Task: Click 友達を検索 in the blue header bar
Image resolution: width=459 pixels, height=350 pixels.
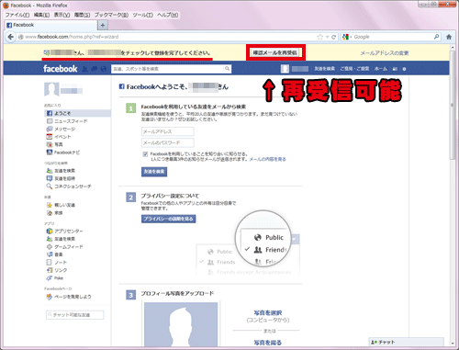Action: (324, 69)
